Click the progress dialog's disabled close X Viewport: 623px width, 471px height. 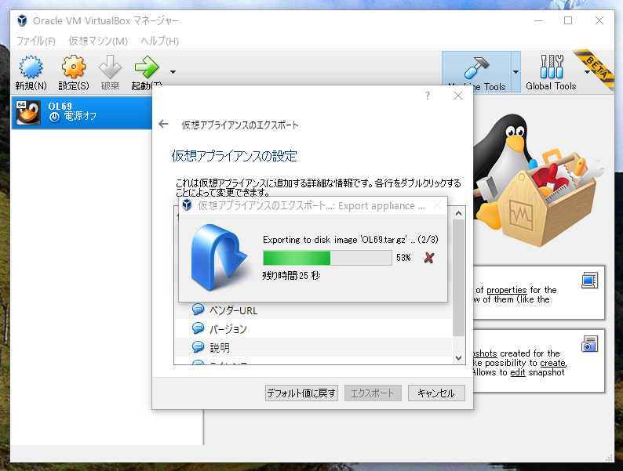[437, 205]
